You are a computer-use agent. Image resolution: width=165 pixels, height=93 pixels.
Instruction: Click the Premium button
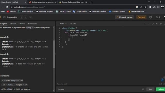pyautogui.click(x=141, y=17)
